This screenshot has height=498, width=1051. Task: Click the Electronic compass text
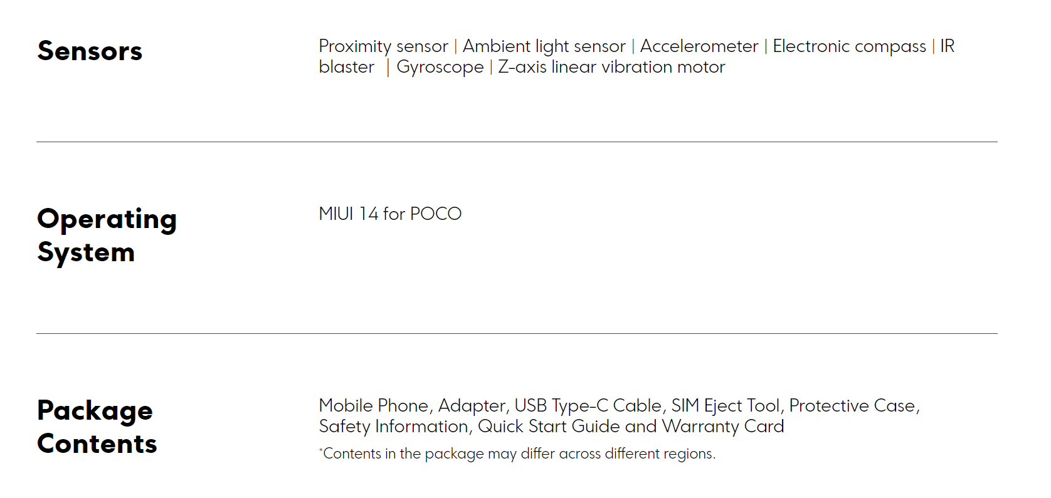pyautogui.click(x=849, y=46)
